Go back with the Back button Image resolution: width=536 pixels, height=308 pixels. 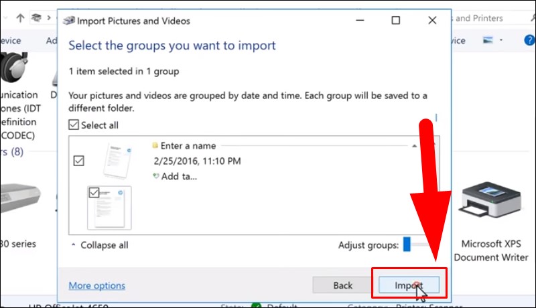(342, 285)
